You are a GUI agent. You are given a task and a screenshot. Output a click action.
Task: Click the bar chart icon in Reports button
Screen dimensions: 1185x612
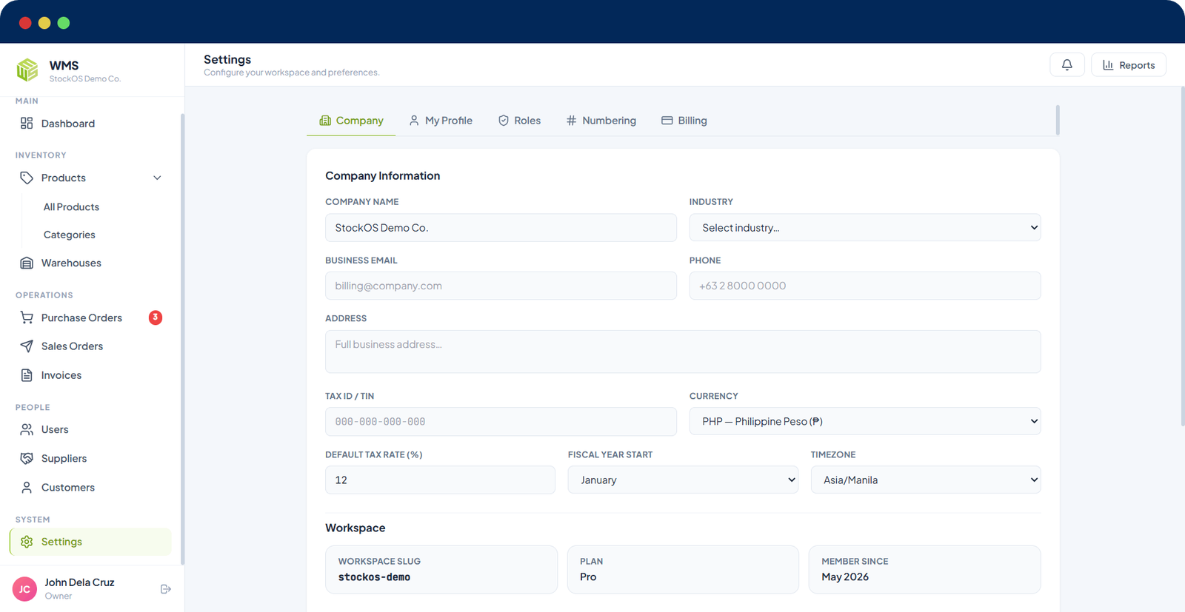[1108, 65]
